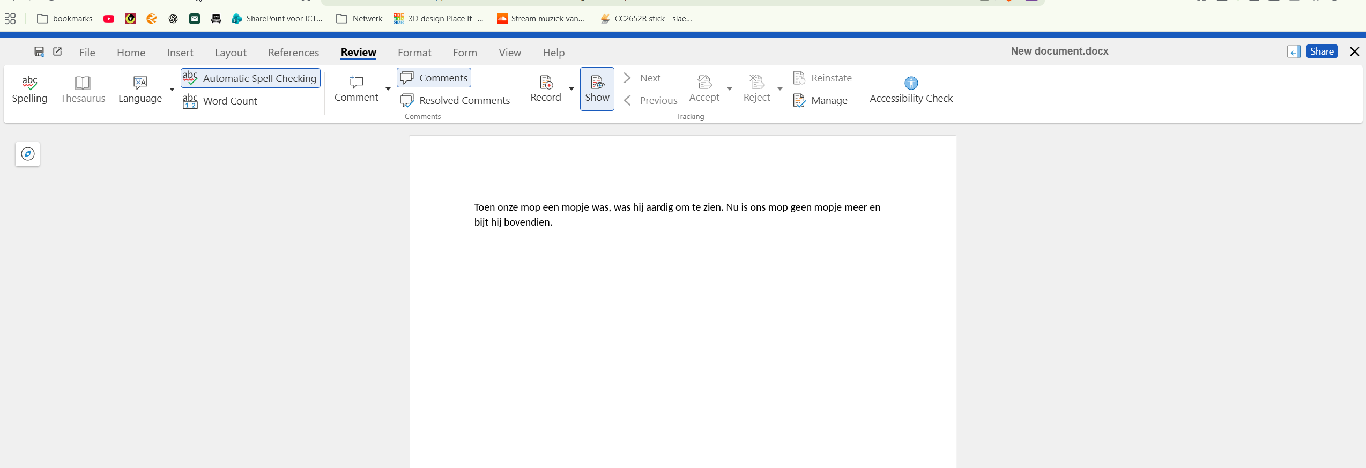Insert a new Comment

356,88
